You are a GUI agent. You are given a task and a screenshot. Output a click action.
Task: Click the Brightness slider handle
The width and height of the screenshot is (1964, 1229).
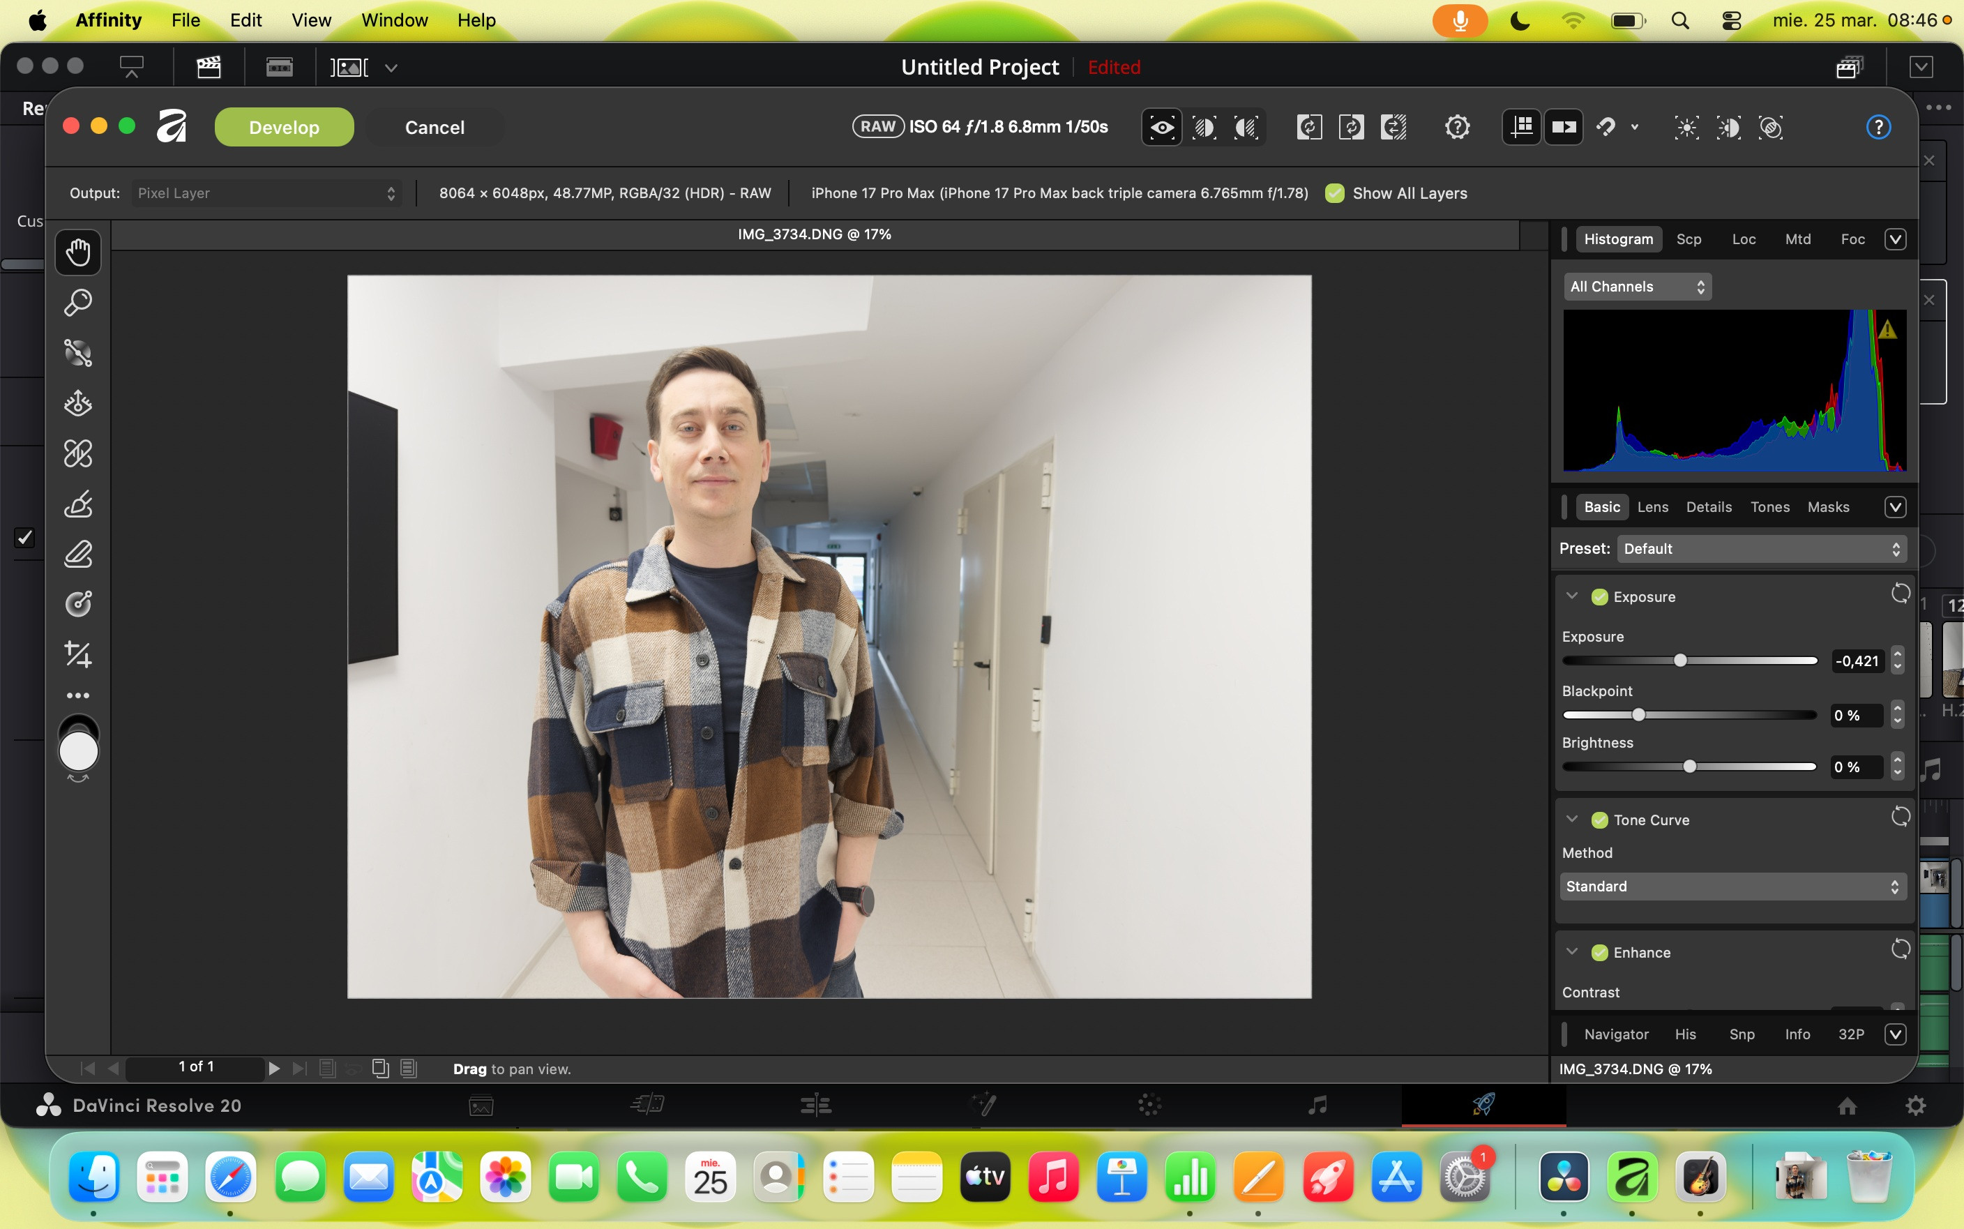tap(1689, 767)
